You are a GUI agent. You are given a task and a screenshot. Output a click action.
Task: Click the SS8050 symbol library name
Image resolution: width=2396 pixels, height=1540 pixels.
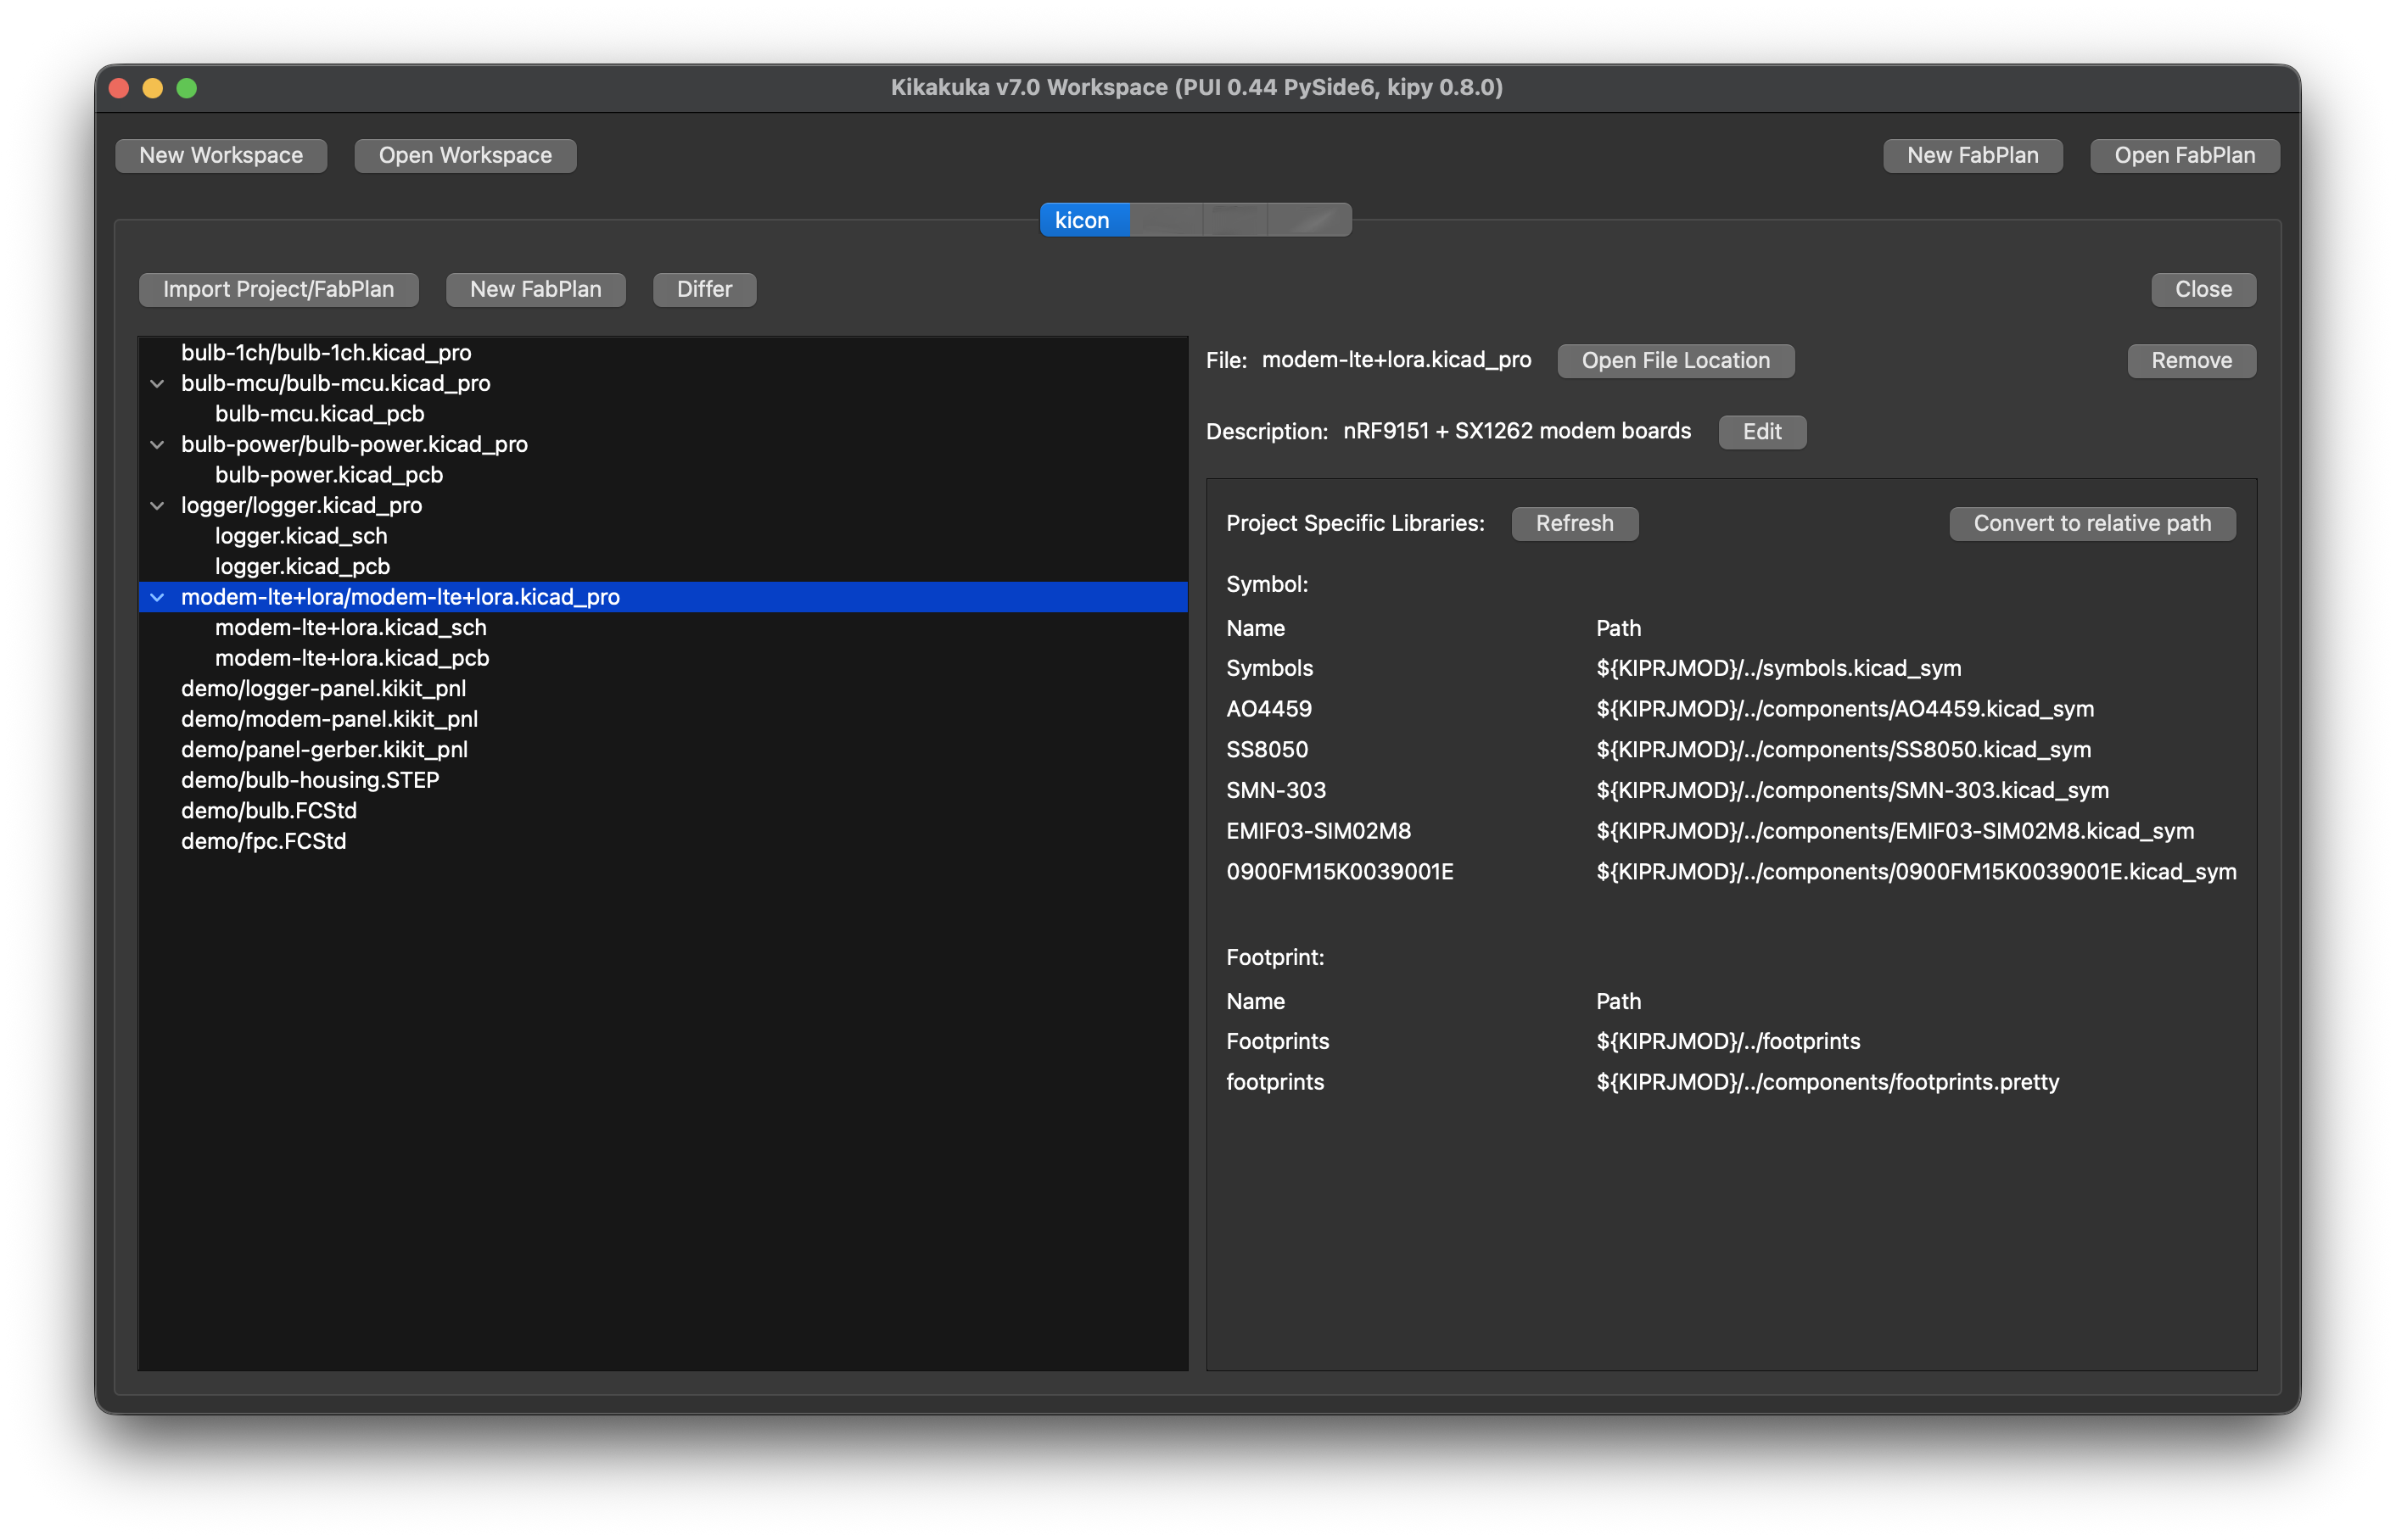tap(1267, 749)
